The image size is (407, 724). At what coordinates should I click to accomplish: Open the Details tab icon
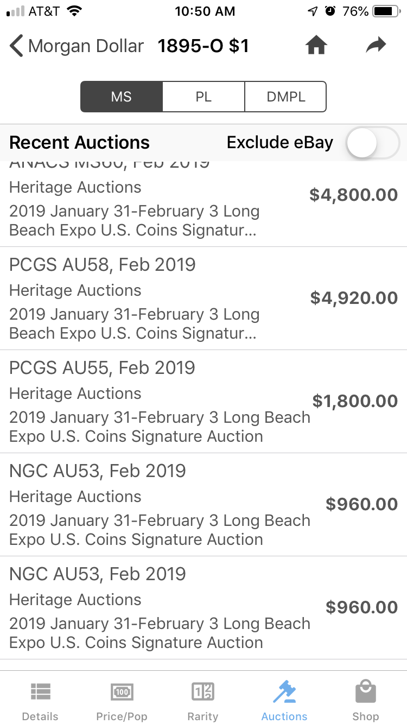pyautogui.click(x=40, y=691)
